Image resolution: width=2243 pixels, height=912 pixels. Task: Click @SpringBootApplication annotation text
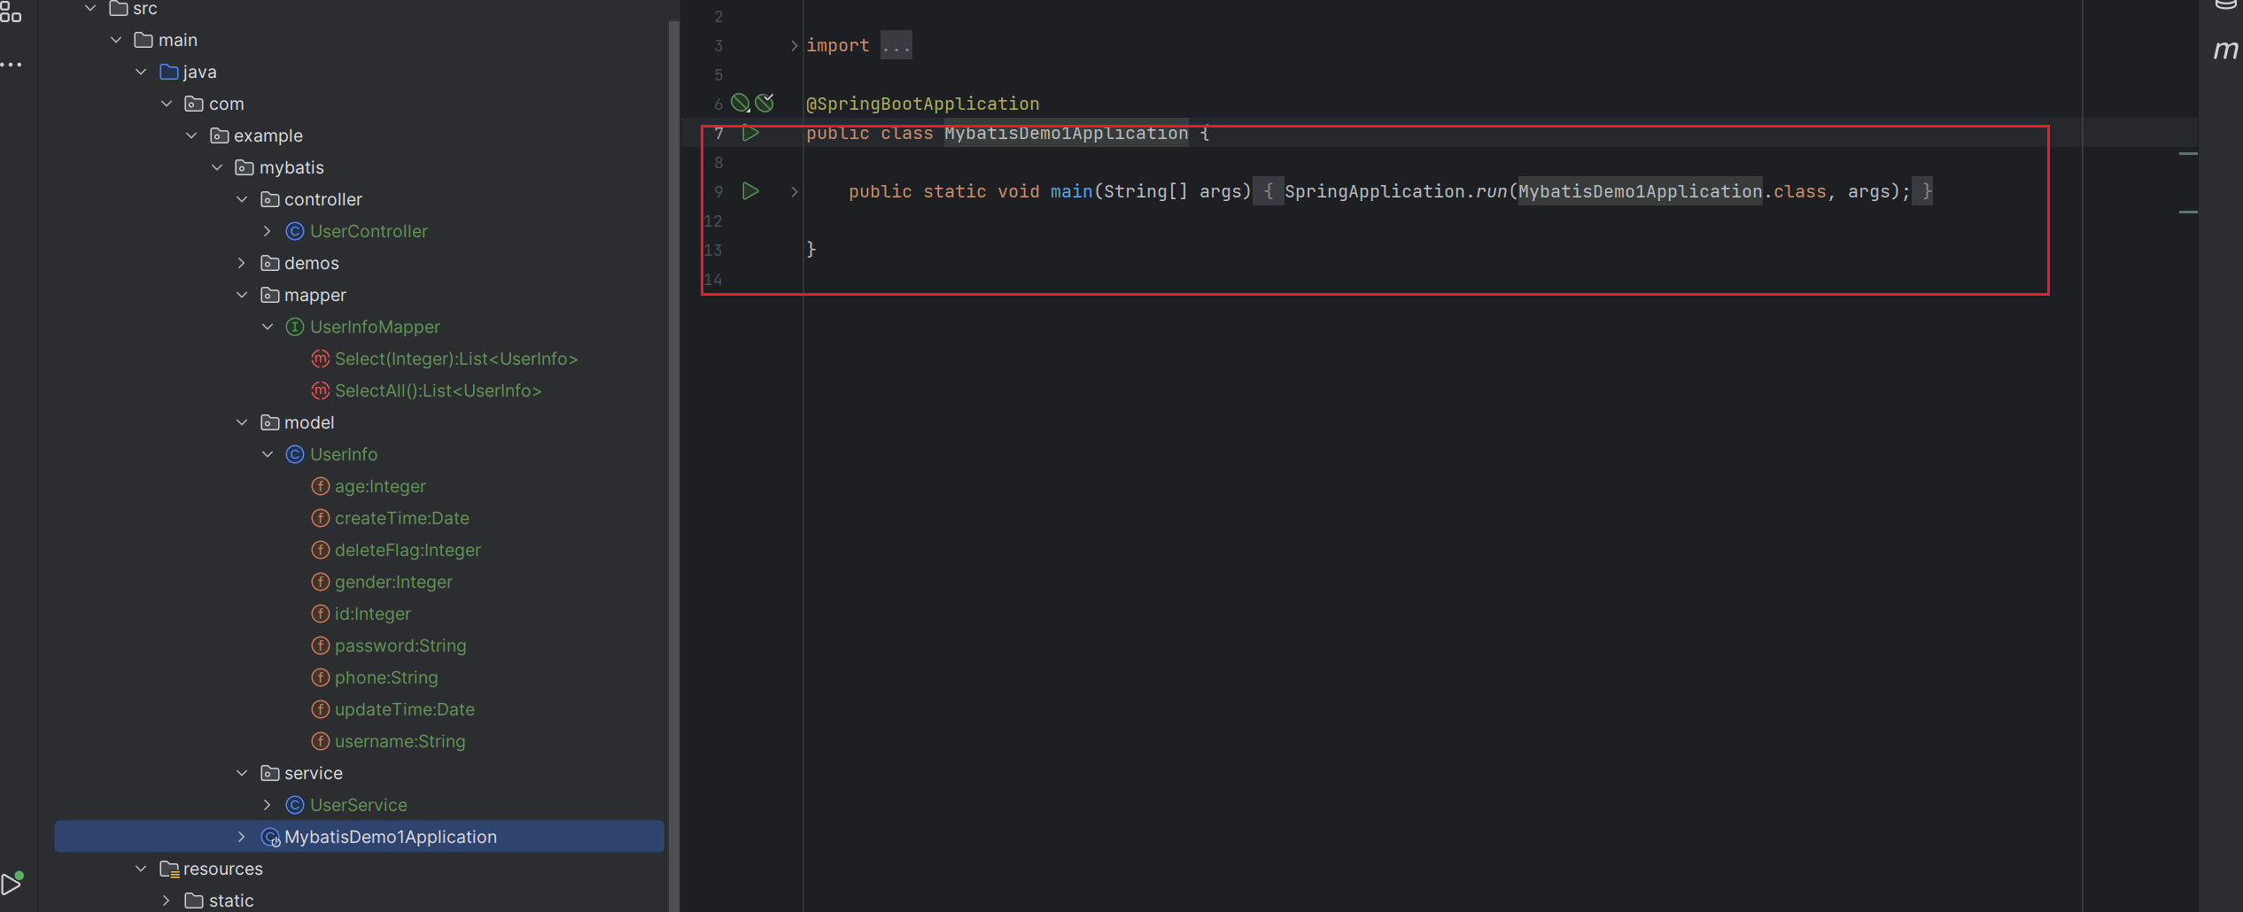pos(922,104)
